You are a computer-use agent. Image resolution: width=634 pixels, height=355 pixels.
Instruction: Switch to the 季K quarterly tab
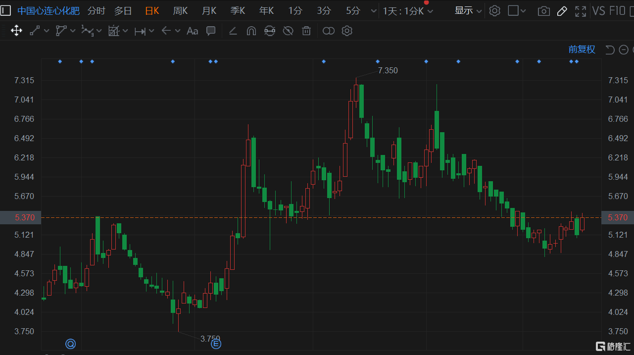point(238,10)
